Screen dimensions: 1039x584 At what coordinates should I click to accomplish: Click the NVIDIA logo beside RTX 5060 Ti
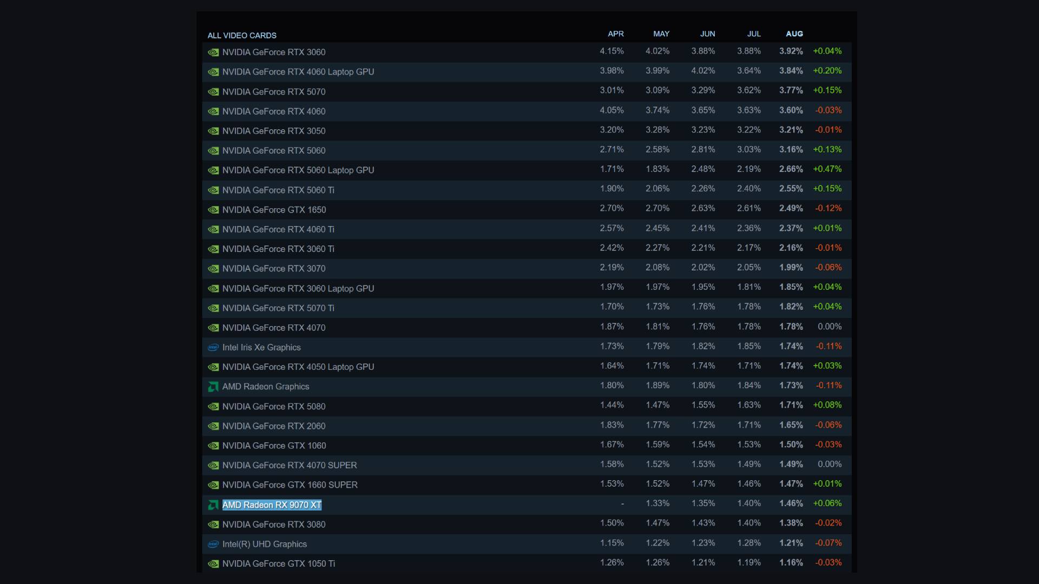point(213,190)
